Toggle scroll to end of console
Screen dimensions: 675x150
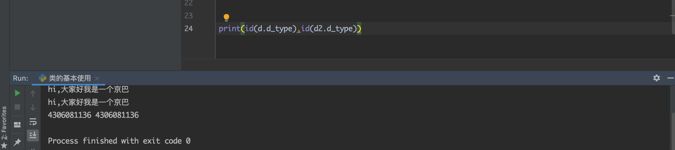pyautogui.click(x=33, y=135)
